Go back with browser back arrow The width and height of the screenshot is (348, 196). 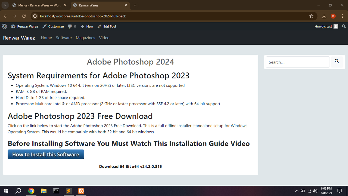click(x=6, y=16)
